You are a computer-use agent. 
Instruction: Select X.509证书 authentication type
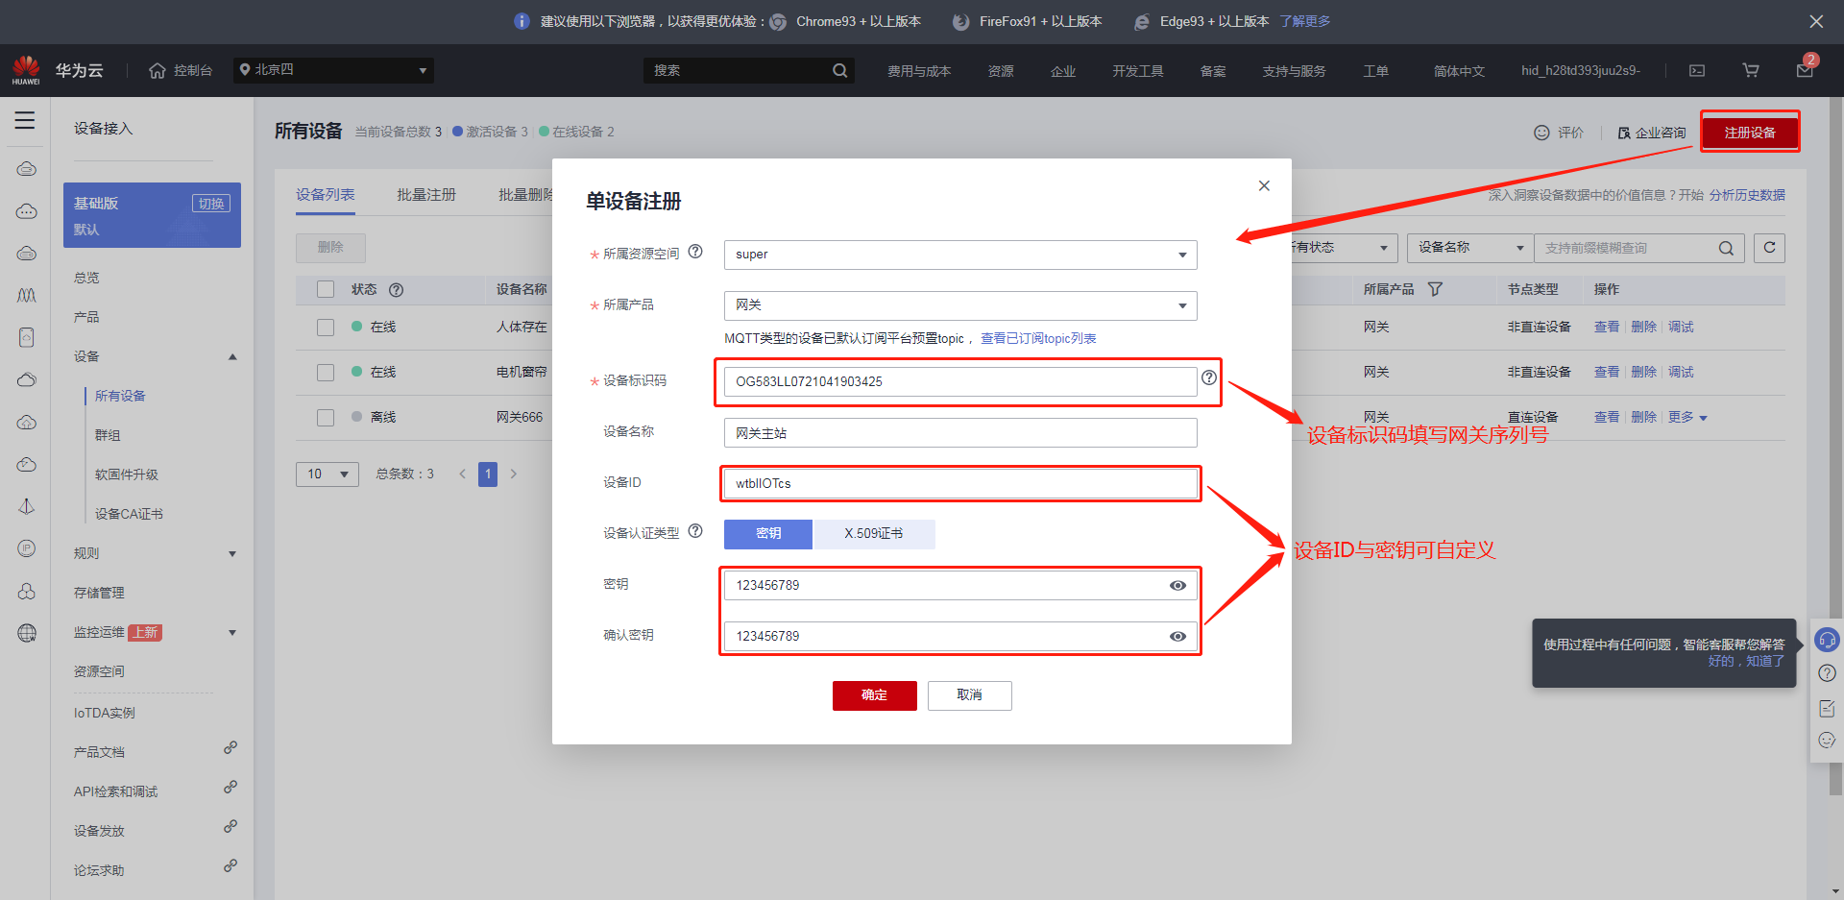click(x=874, y=533)
